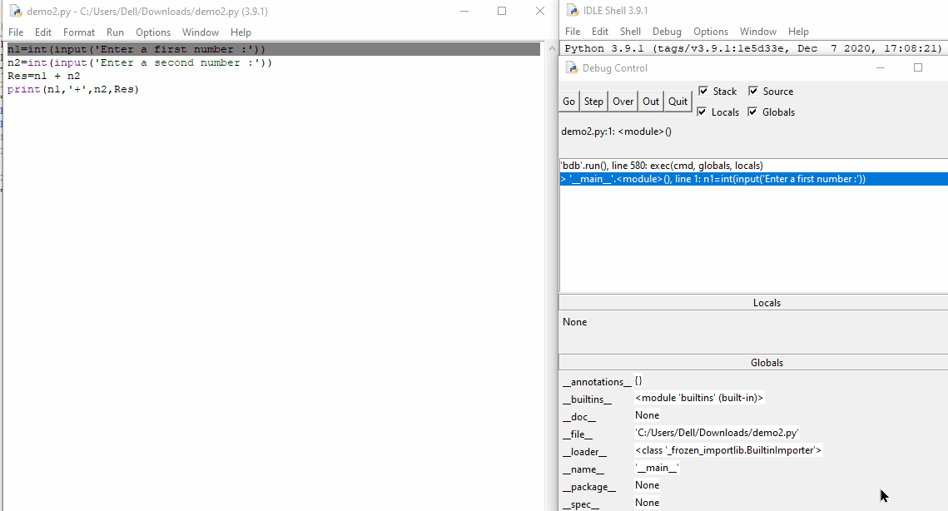The height and width of the screenshot is (511, 948).
Task: Maximize the Debug Control window
Action: tap(918, 68)
